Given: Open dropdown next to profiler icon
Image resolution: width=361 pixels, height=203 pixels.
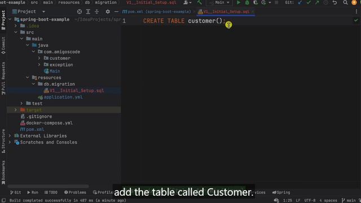Looking at the screenshot, I should (270, 2).
